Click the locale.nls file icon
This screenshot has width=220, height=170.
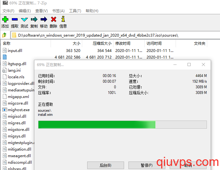5,77
